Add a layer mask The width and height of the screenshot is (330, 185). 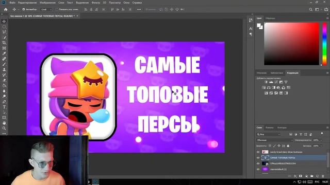[301, 176]
